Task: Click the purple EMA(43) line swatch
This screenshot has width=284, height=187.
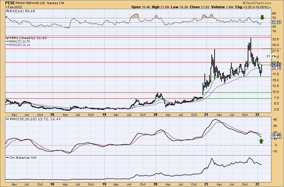Action: pyautogui.click(x=7, y=45)
